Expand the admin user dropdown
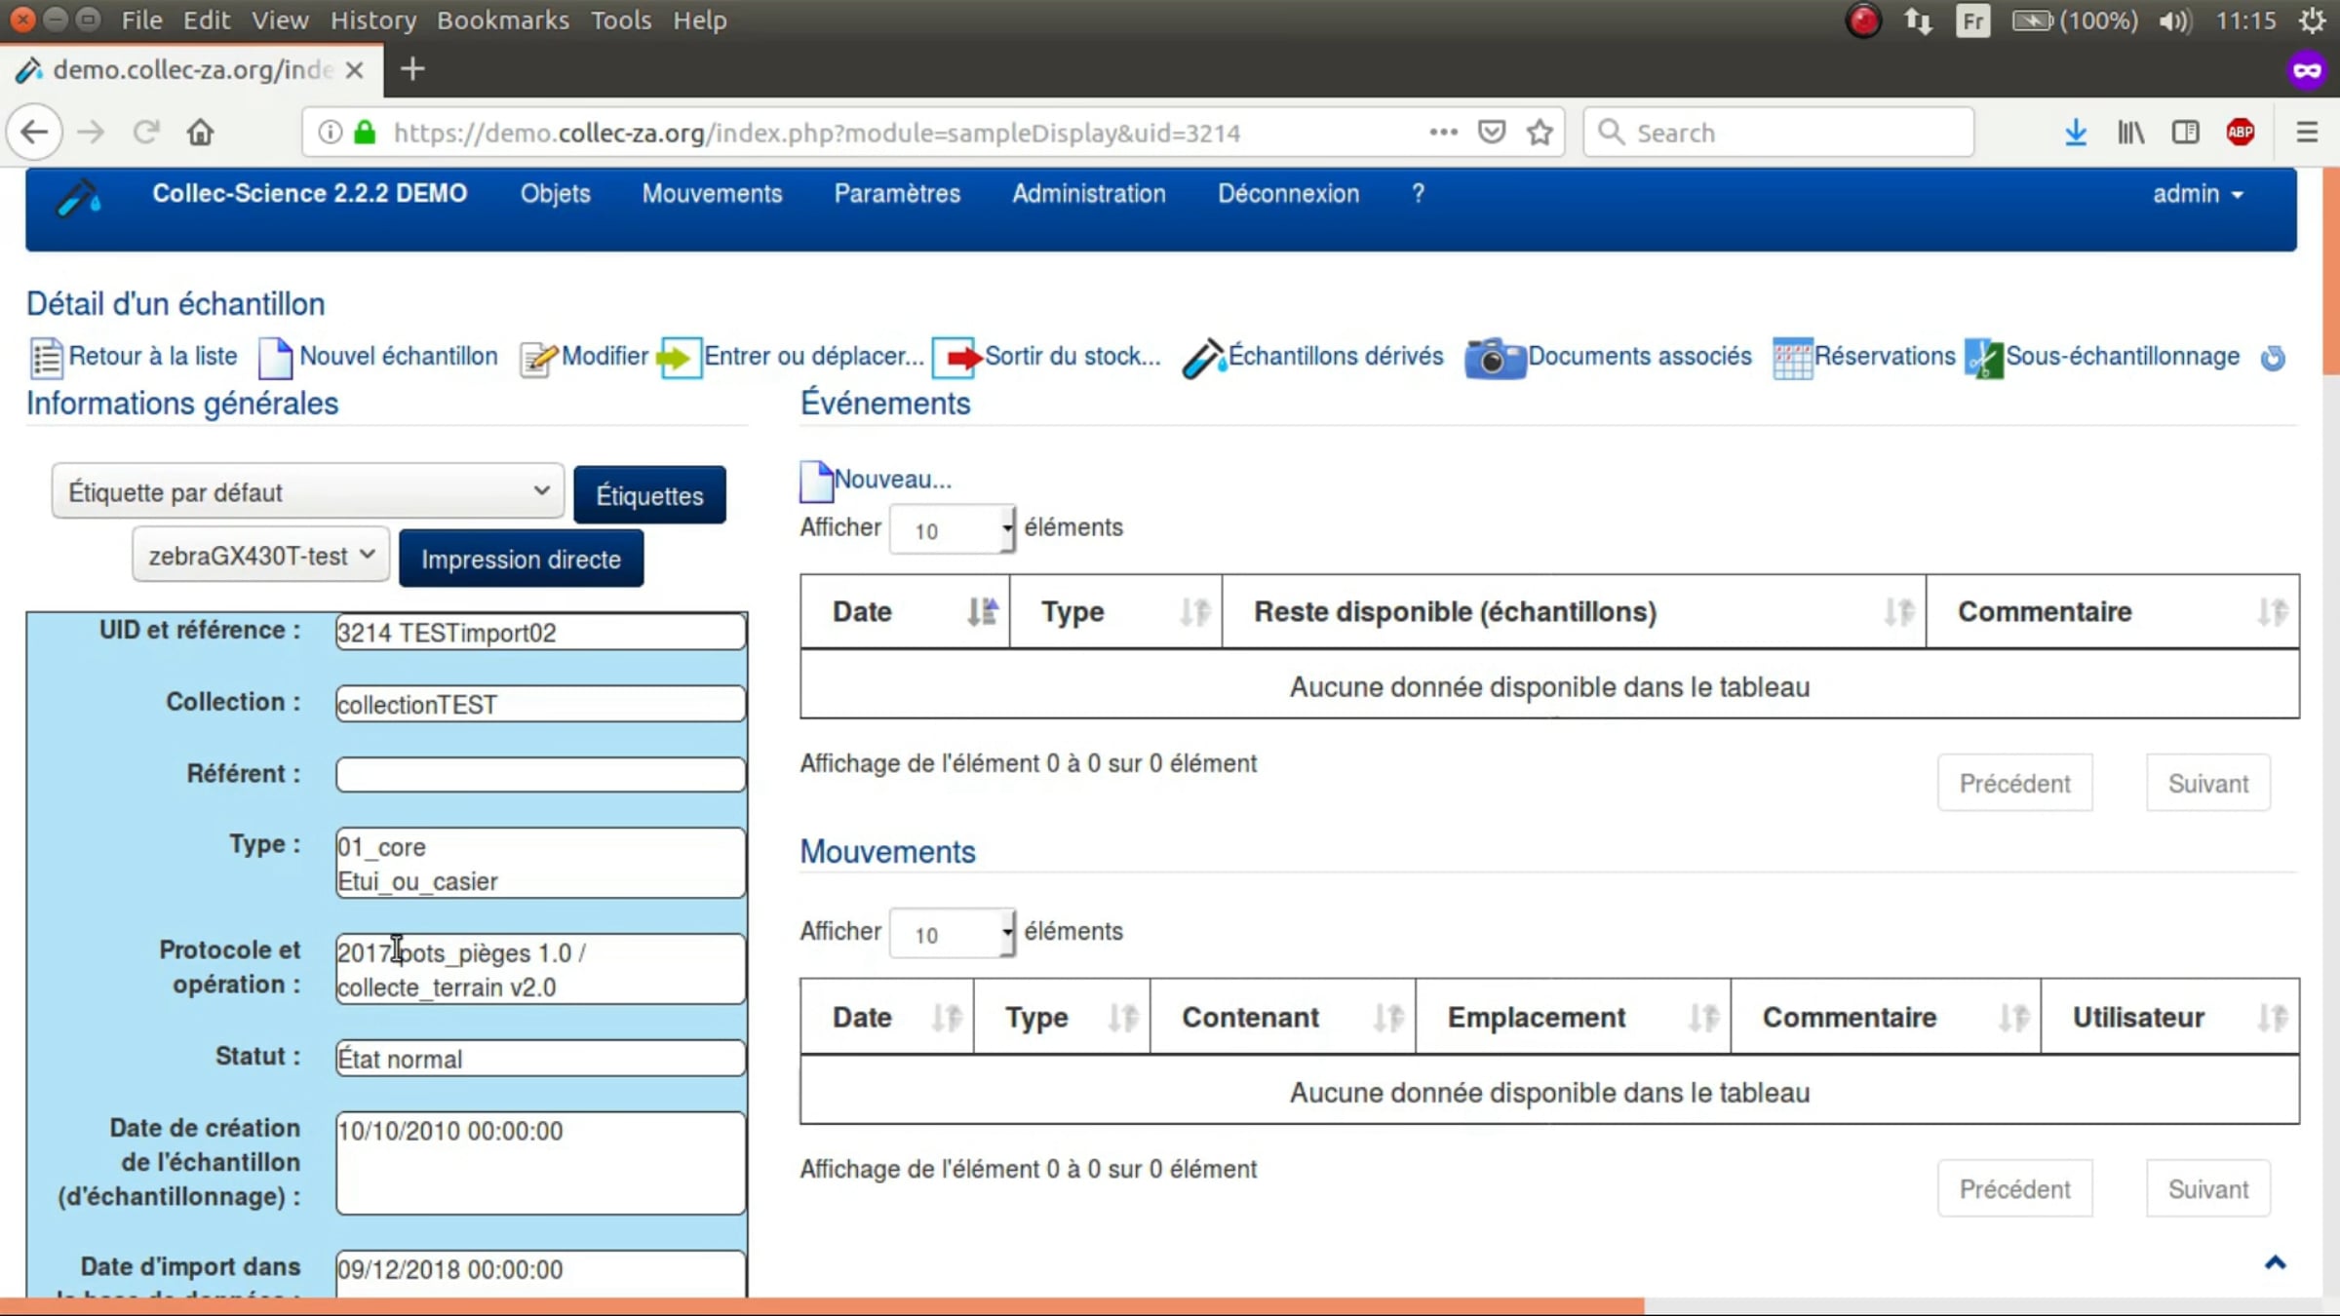Viewport: 2340px width, 1316px height. click(x=2199, y=194)
